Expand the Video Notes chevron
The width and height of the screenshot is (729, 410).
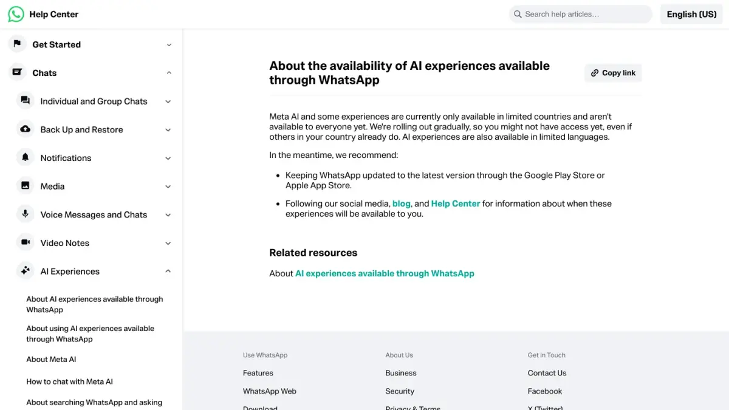[168, 243]
